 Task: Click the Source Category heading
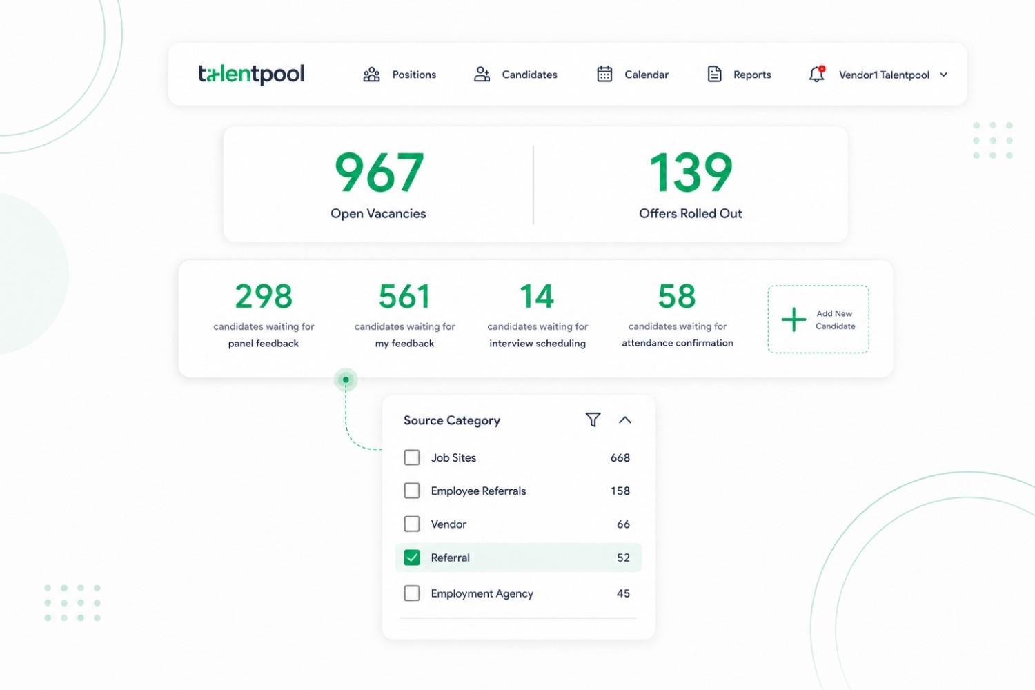(452, 420)
